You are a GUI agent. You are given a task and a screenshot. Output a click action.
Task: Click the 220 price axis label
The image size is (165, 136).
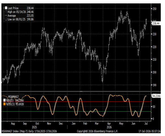[155, 47]
